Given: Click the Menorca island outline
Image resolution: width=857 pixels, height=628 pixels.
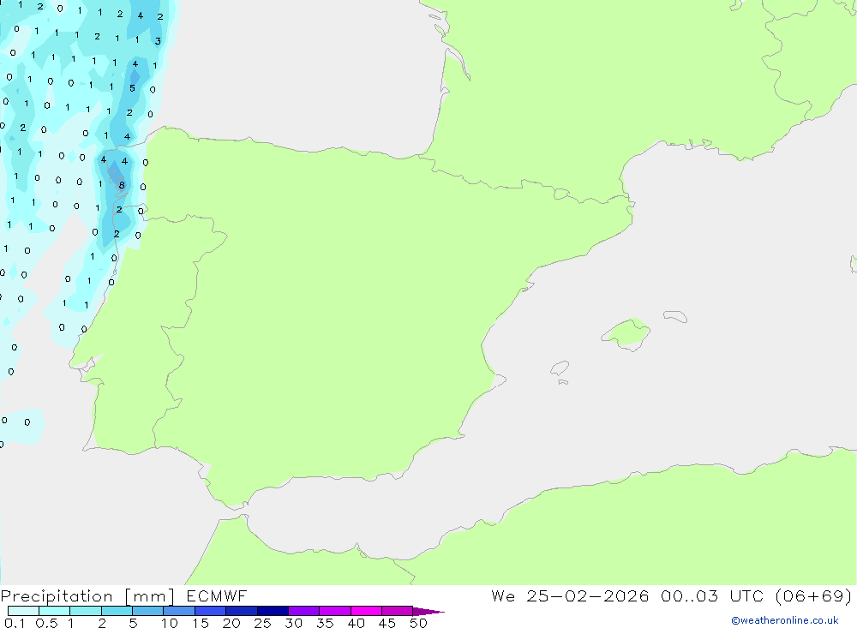Looking at the screenshot, I should [x=675, y=316].
